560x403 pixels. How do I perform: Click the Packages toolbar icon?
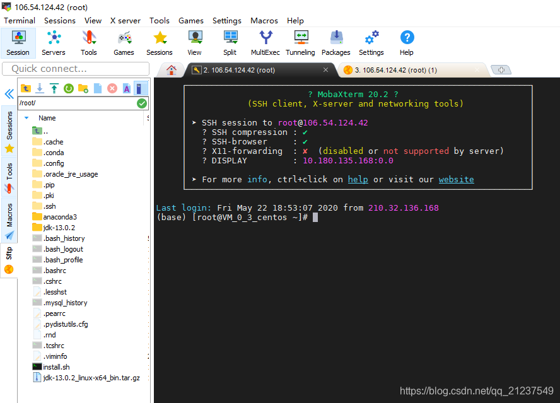coord(336,44)
